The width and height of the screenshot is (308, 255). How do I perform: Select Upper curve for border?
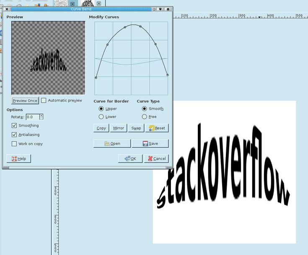(x=101, y=109)
